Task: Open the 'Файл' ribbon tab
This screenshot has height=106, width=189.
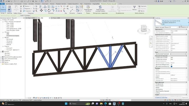Action: tap(2, 4)
